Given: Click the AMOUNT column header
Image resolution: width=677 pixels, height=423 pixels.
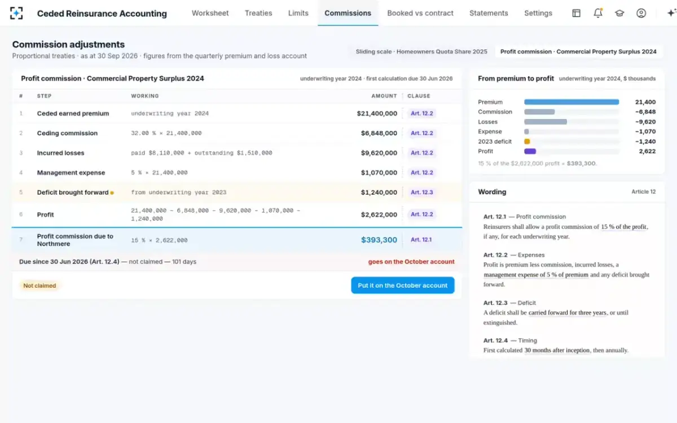Looking at the screenshot, I should coord(384,96).
